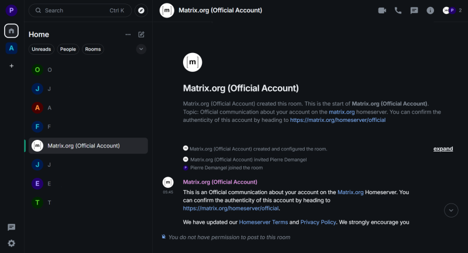Filter the room list by People
The image size is (468, 253).
click(x=68, y=49)
